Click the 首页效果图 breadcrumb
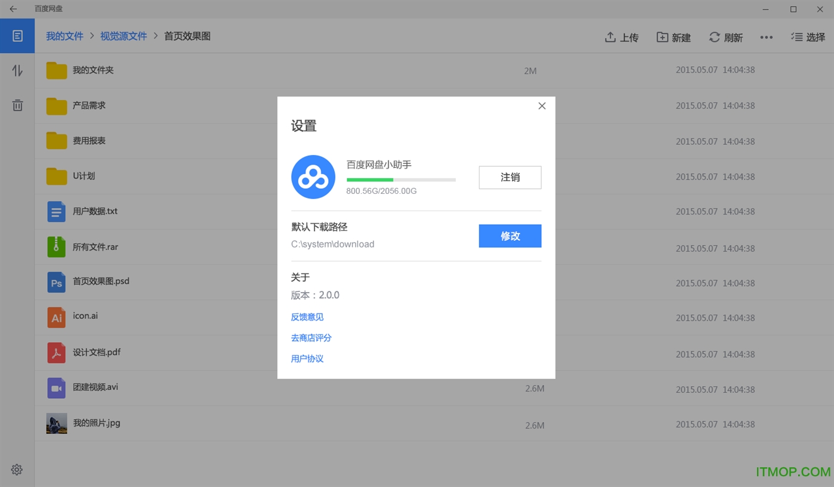The image size is (834, 487). (187, 36)
